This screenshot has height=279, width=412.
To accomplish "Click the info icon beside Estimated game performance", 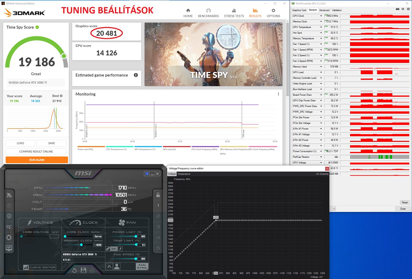I will coord(136,75).
